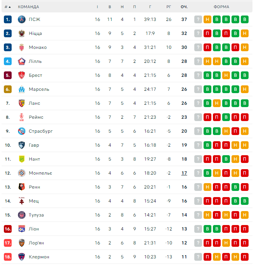Click the gray ? form badge for ПСЖ
The height and width of the screenshot is (265, 254).
(x=198, y=19)
